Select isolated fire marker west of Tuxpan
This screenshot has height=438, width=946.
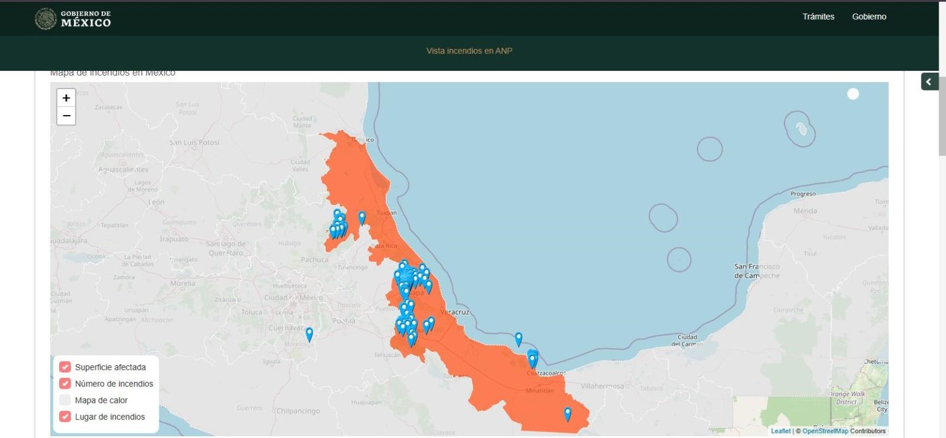click(x=362, y=217)
